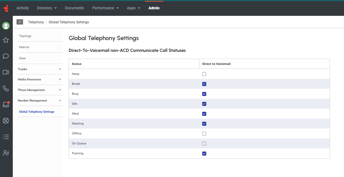Go to the Documents tab
Screen dimensions: 344x177
74,8
